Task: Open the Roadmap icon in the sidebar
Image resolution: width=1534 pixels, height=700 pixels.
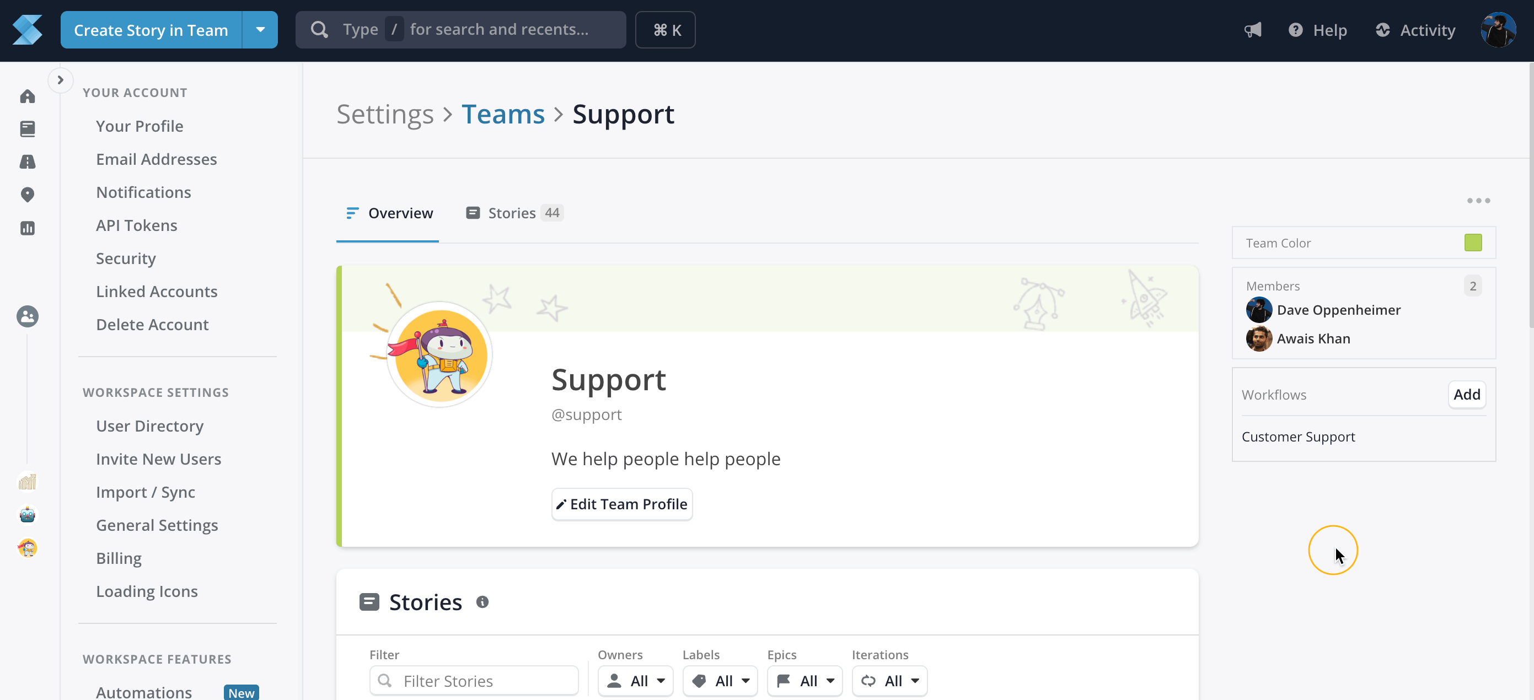Action: (28, 161)
